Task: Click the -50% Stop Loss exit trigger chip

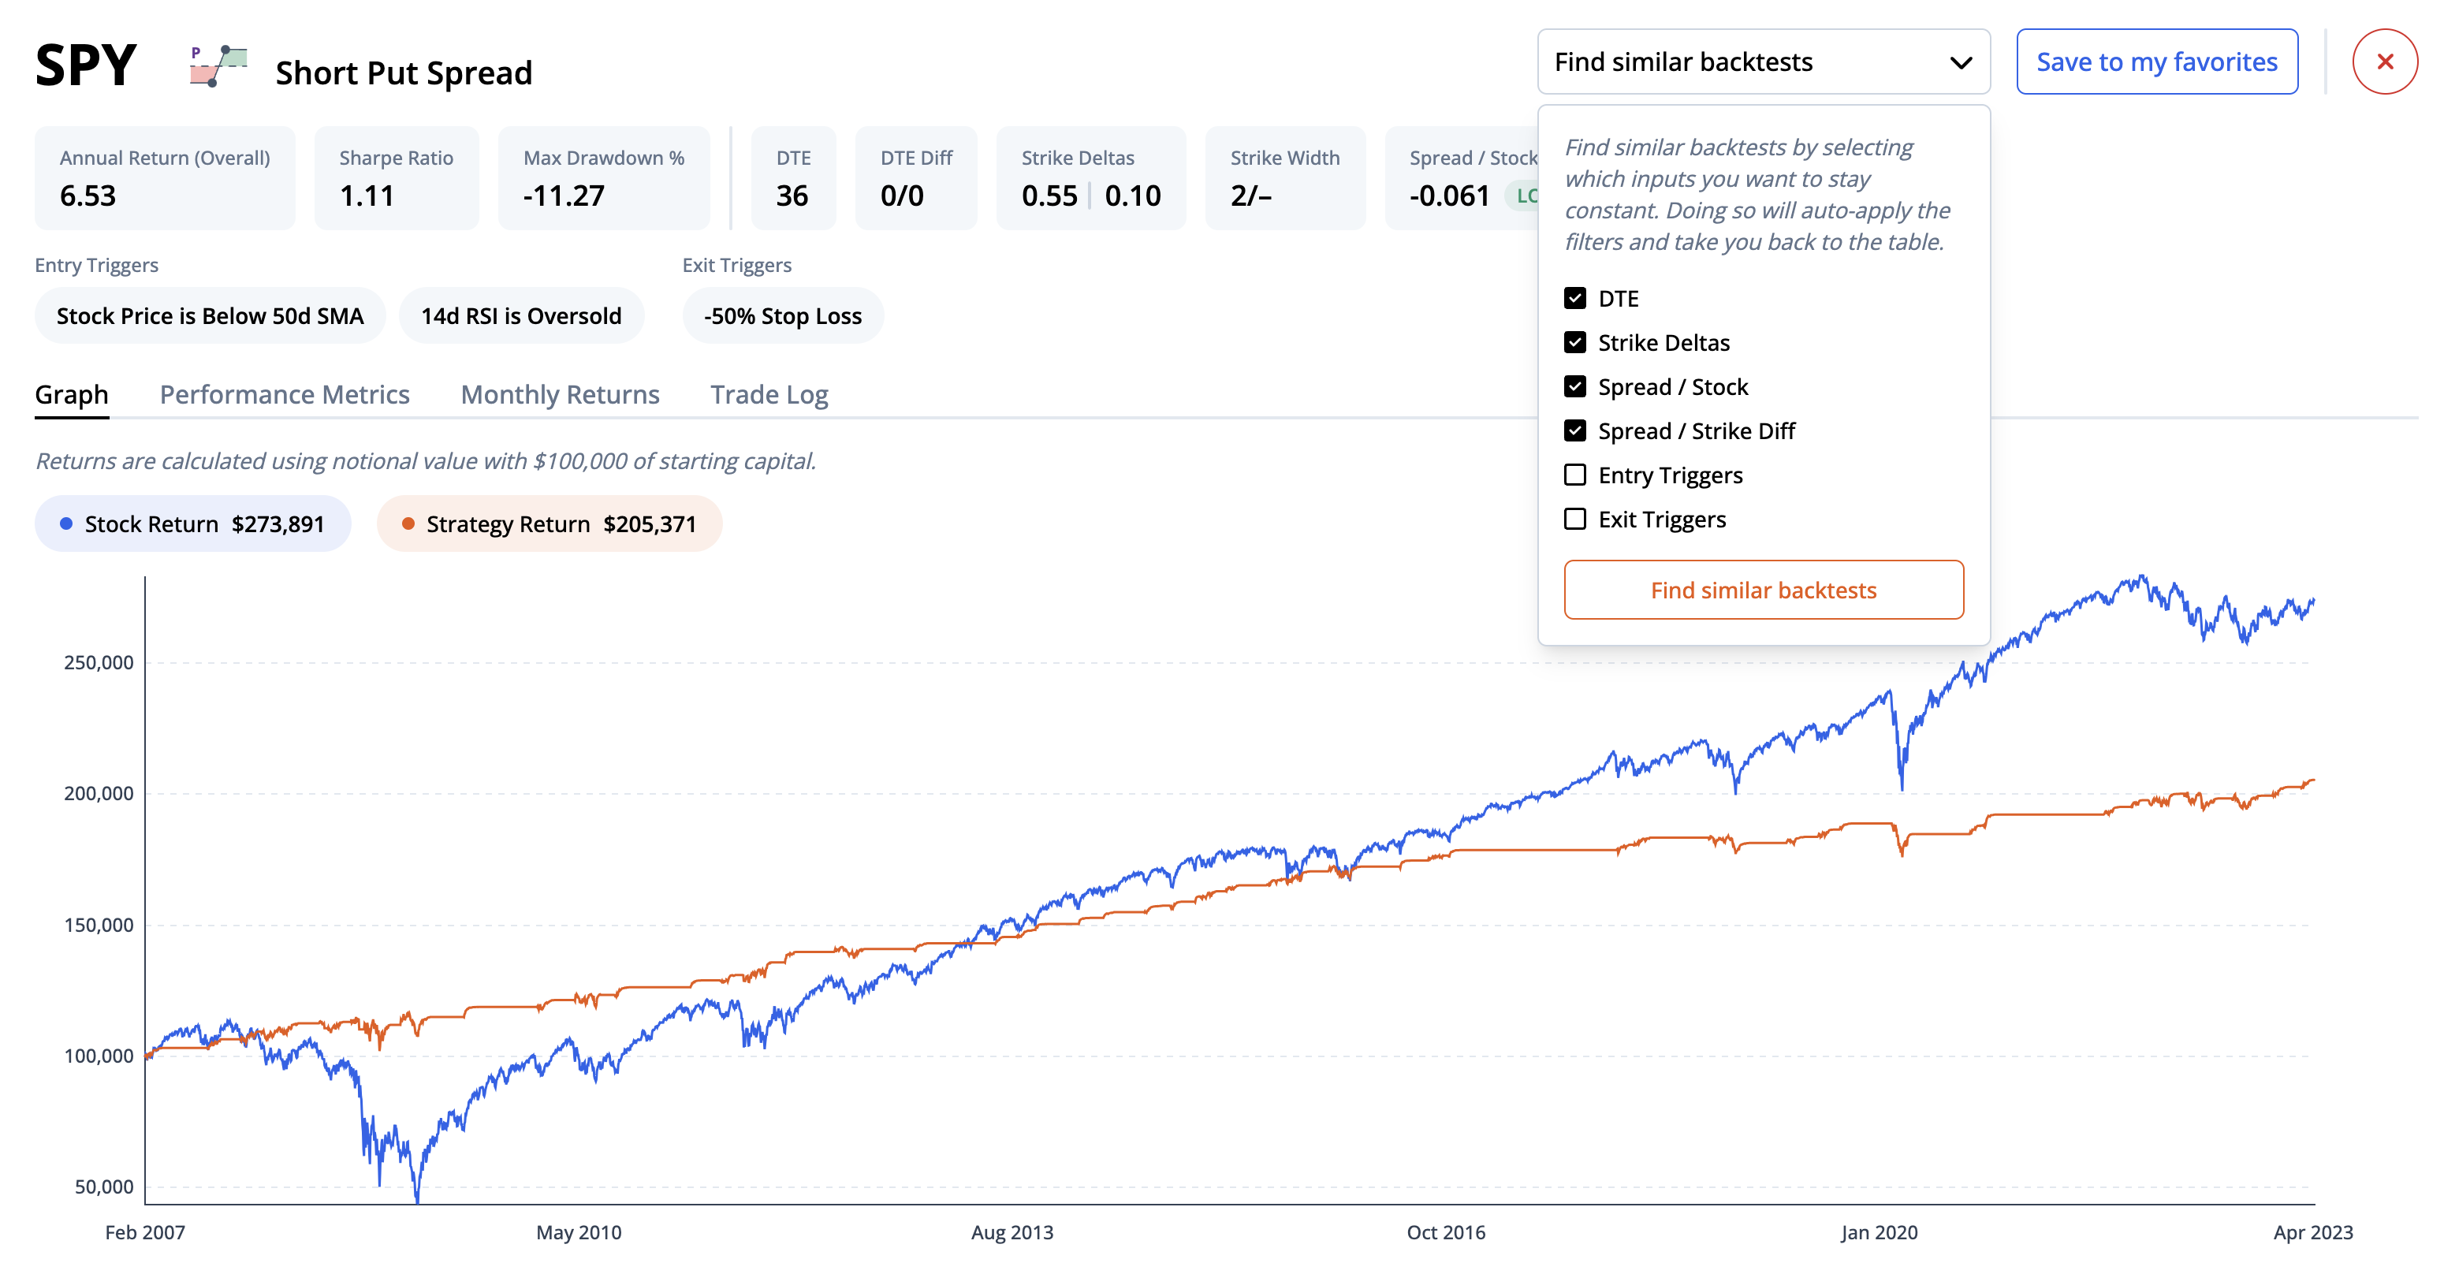Action: [x=783, y=316]
